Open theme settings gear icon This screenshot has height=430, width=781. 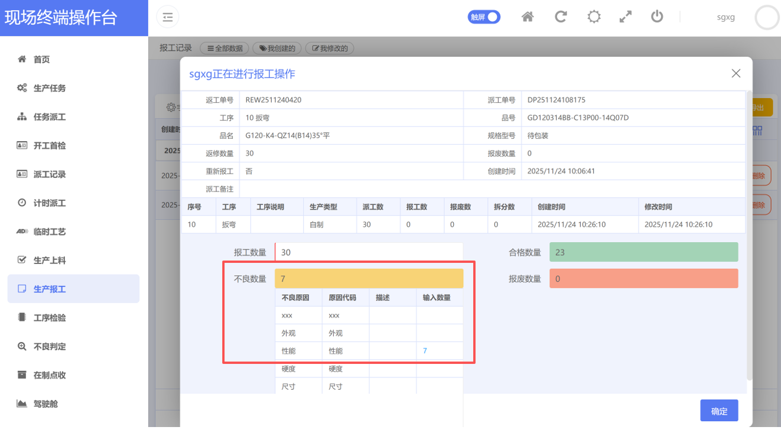tap(594, 17)
